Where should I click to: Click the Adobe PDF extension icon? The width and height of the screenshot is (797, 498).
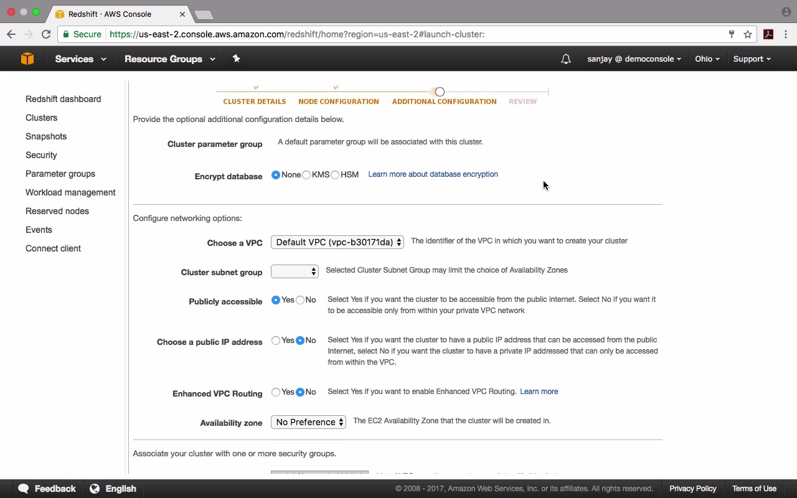pos(768,34)
